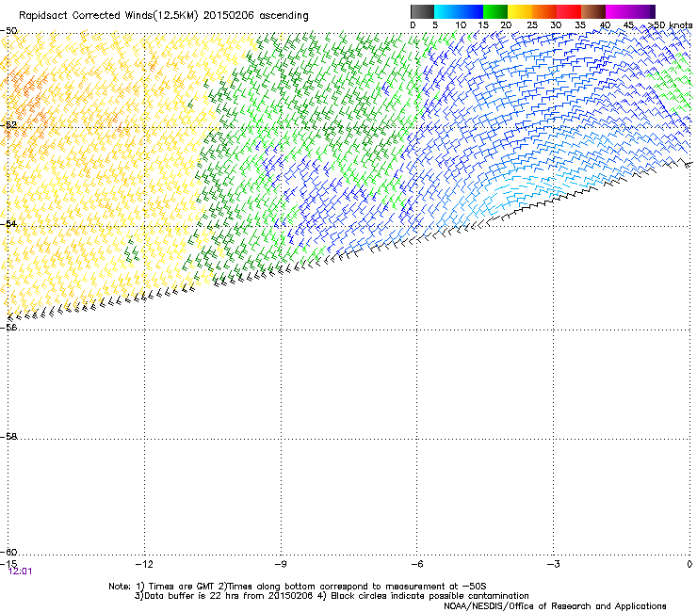Click the -58 latitude axis label
This screenshot has height=612, width=697.
(x=8, y=437)
